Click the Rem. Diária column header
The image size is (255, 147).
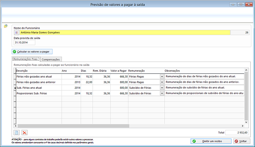click(102, 71)
